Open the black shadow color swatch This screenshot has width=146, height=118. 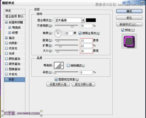(91, 20)
